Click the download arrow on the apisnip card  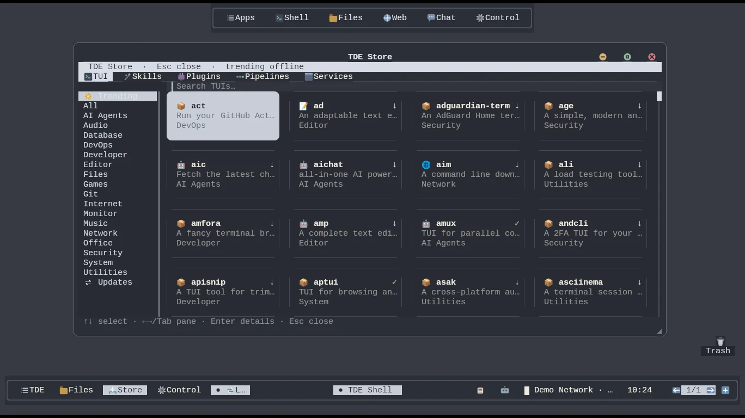point(272,282)
